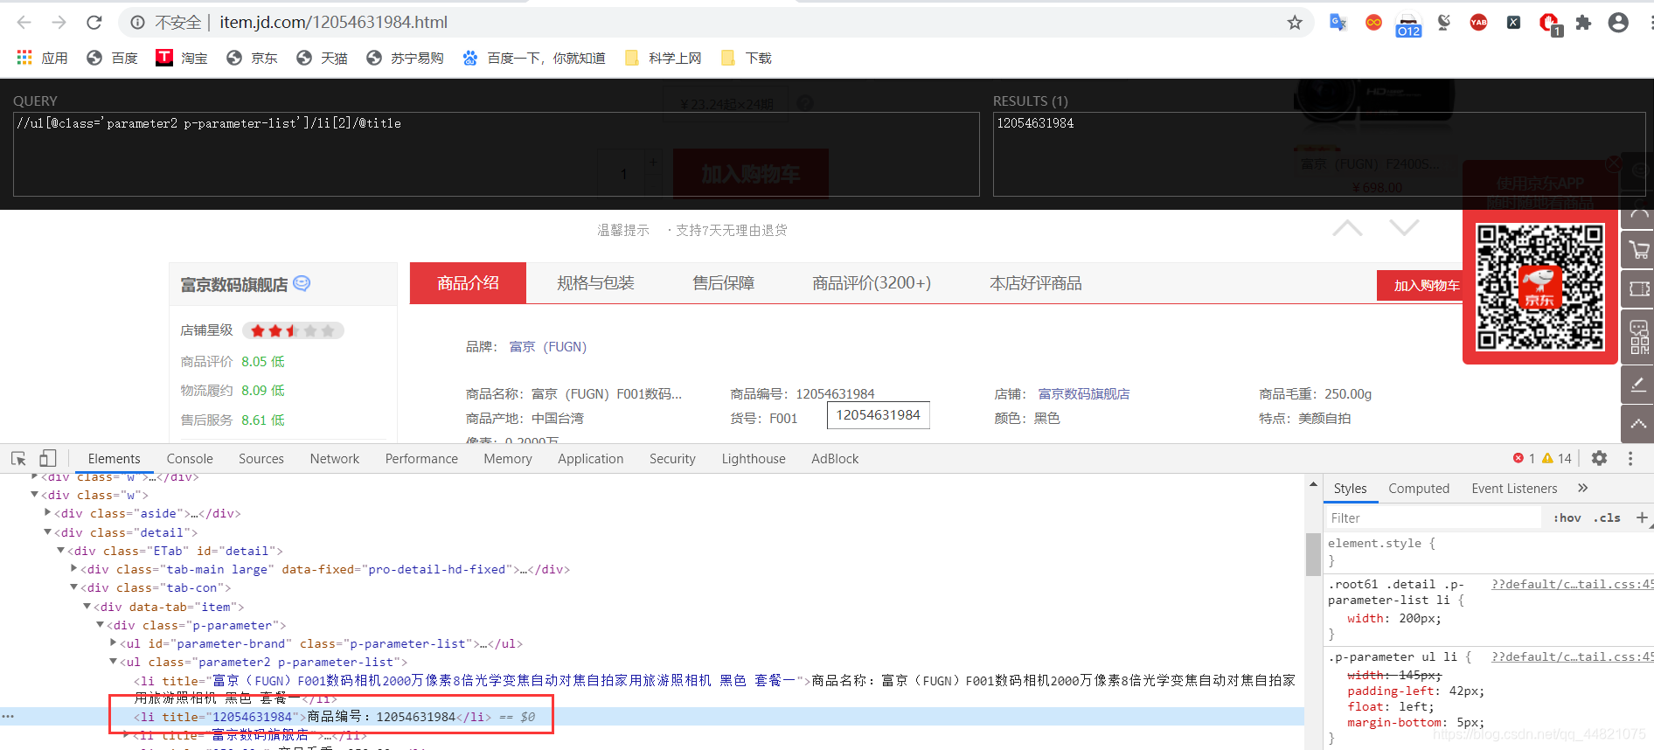Viewport: 1654px width, 750px height.
Task: Click the sidebar feedback pencil icon
Action: tap(1639, 385)
